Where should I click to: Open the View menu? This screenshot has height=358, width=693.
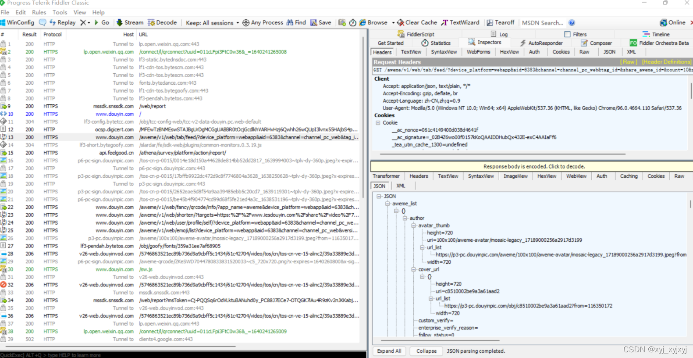tap(80, 12)
